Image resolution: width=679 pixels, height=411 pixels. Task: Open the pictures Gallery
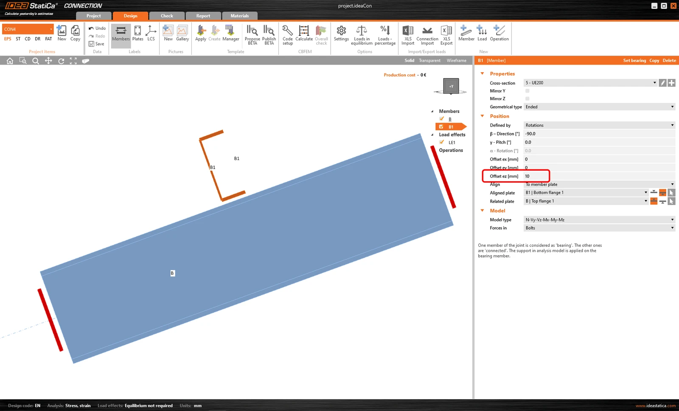tap(182, 33)
